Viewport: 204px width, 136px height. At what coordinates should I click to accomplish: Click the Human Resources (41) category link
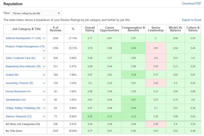[x=18, y=91]
